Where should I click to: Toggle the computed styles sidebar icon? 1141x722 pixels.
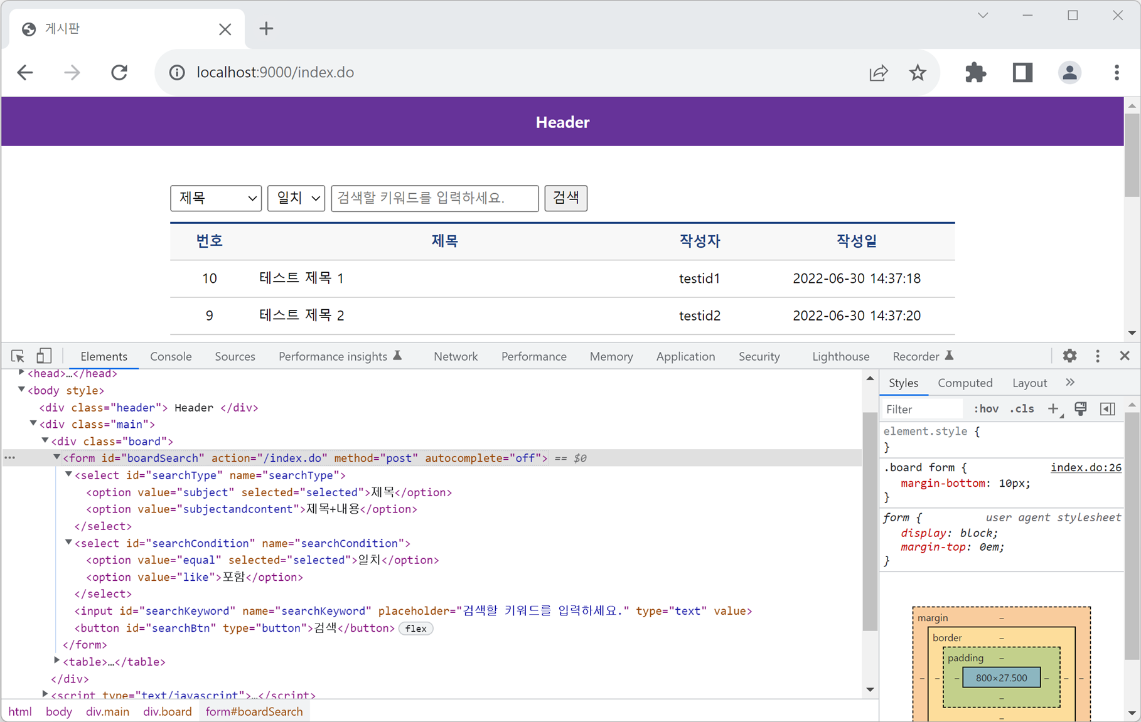point(1108,409)
